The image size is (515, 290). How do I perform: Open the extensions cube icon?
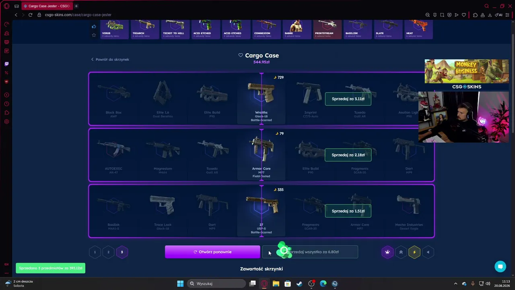tap(475, 15)
